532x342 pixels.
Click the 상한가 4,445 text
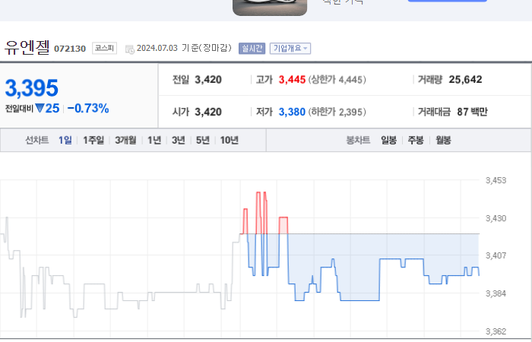[337, 80]
